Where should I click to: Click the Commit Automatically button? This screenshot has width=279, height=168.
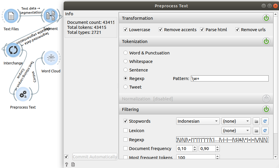point(95,157)
